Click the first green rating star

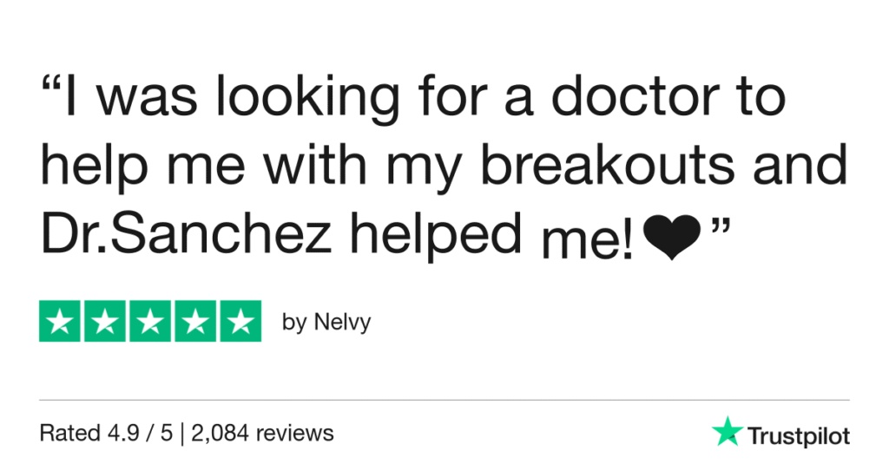click(61, 322)
